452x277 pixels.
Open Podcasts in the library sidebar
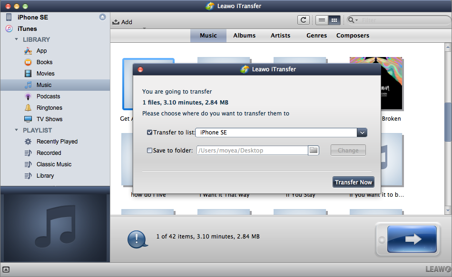click(x=48, y=96)
